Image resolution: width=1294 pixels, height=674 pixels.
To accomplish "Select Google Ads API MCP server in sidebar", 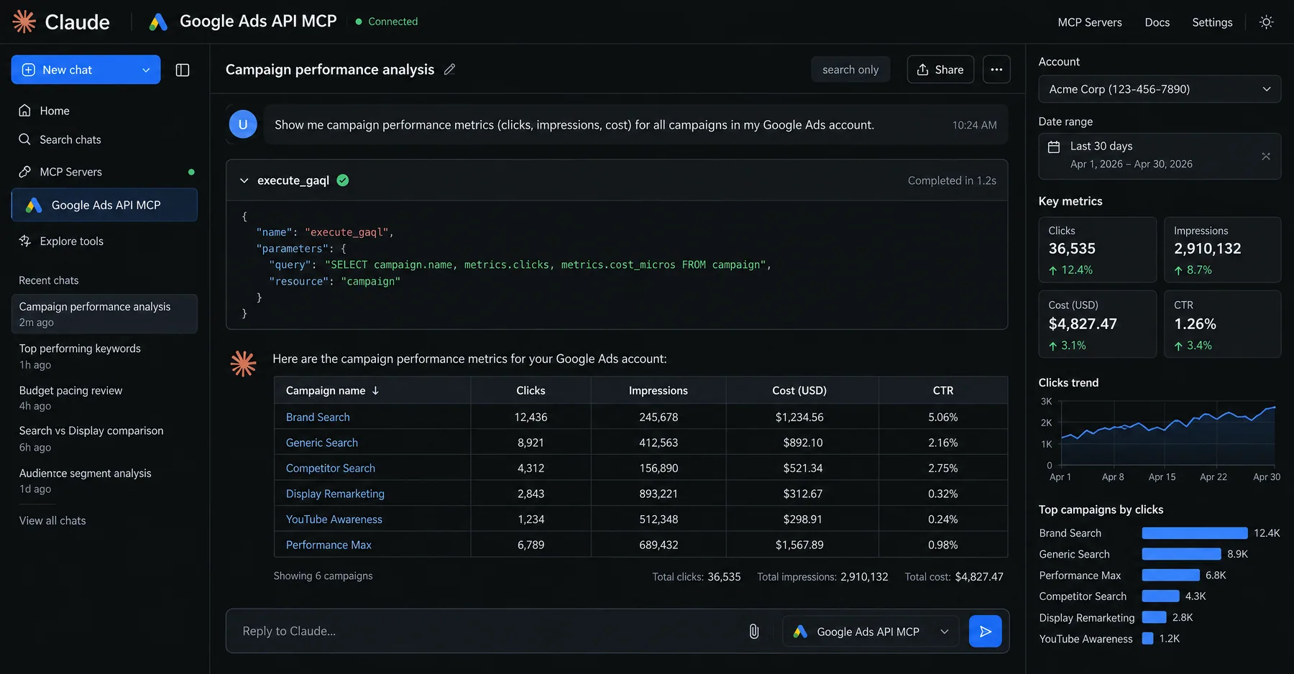I will point(104,206).
